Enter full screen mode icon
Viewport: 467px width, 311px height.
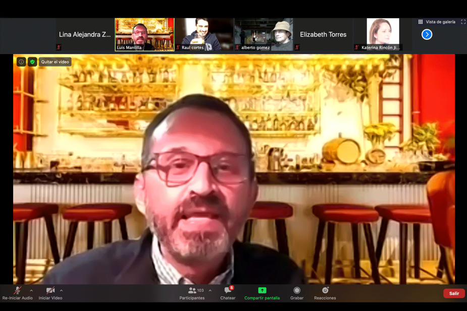463,22
